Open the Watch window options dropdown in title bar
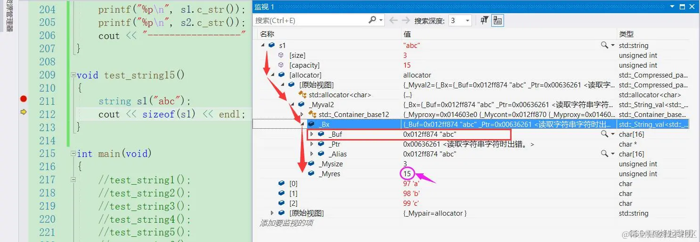 click(x=673, y=7)
